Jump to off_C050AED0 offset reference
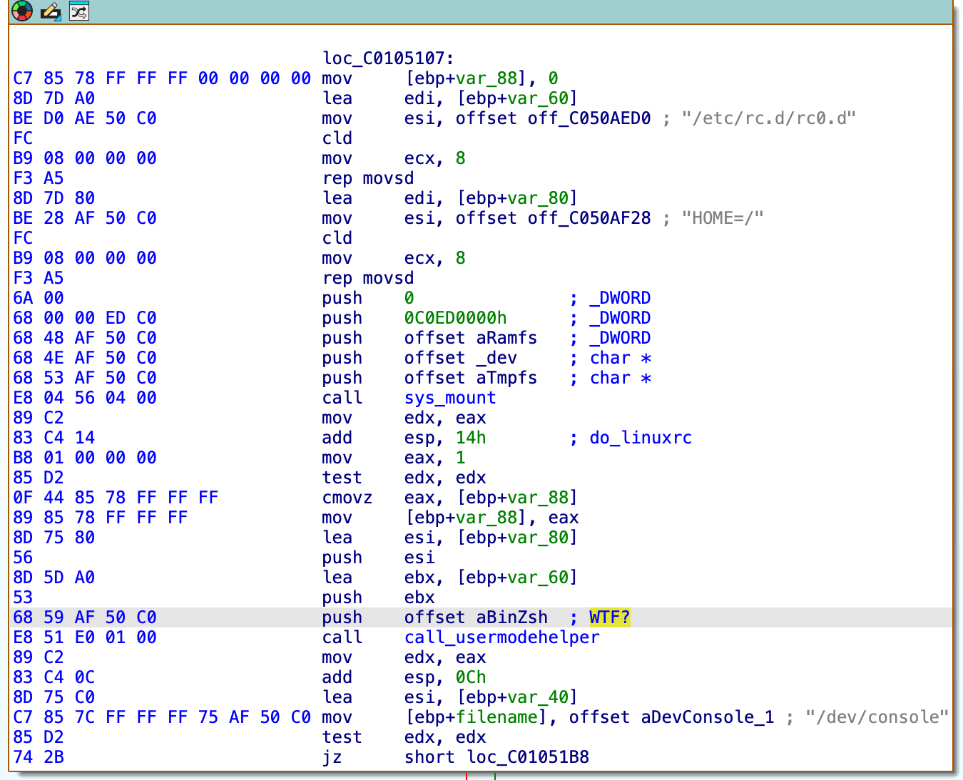963x780 pixels. tap(589, 118)
